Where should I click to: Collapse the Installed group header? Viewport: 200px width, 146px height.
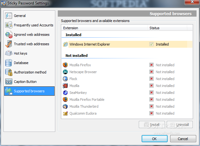click(73, 35)
